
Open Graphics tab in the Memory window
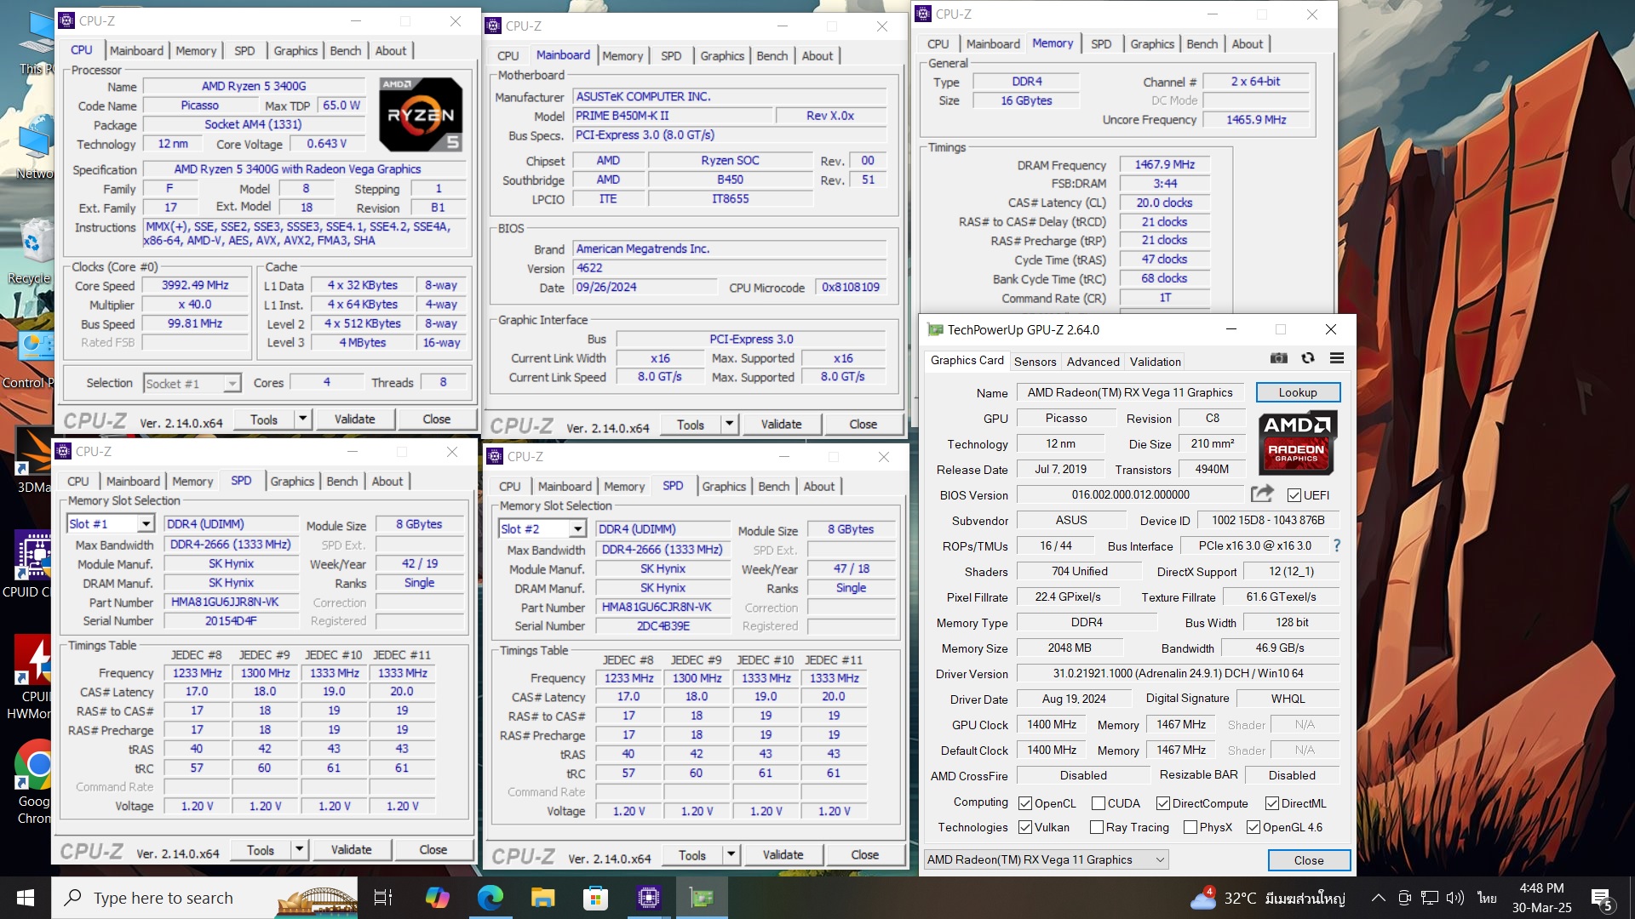click(1151, 44)
